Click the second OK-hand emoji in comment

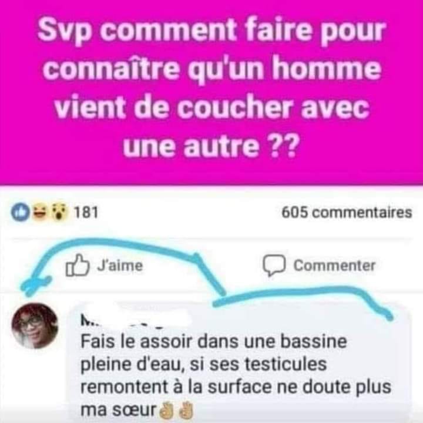pyautogui.click(x=186, y=410)
